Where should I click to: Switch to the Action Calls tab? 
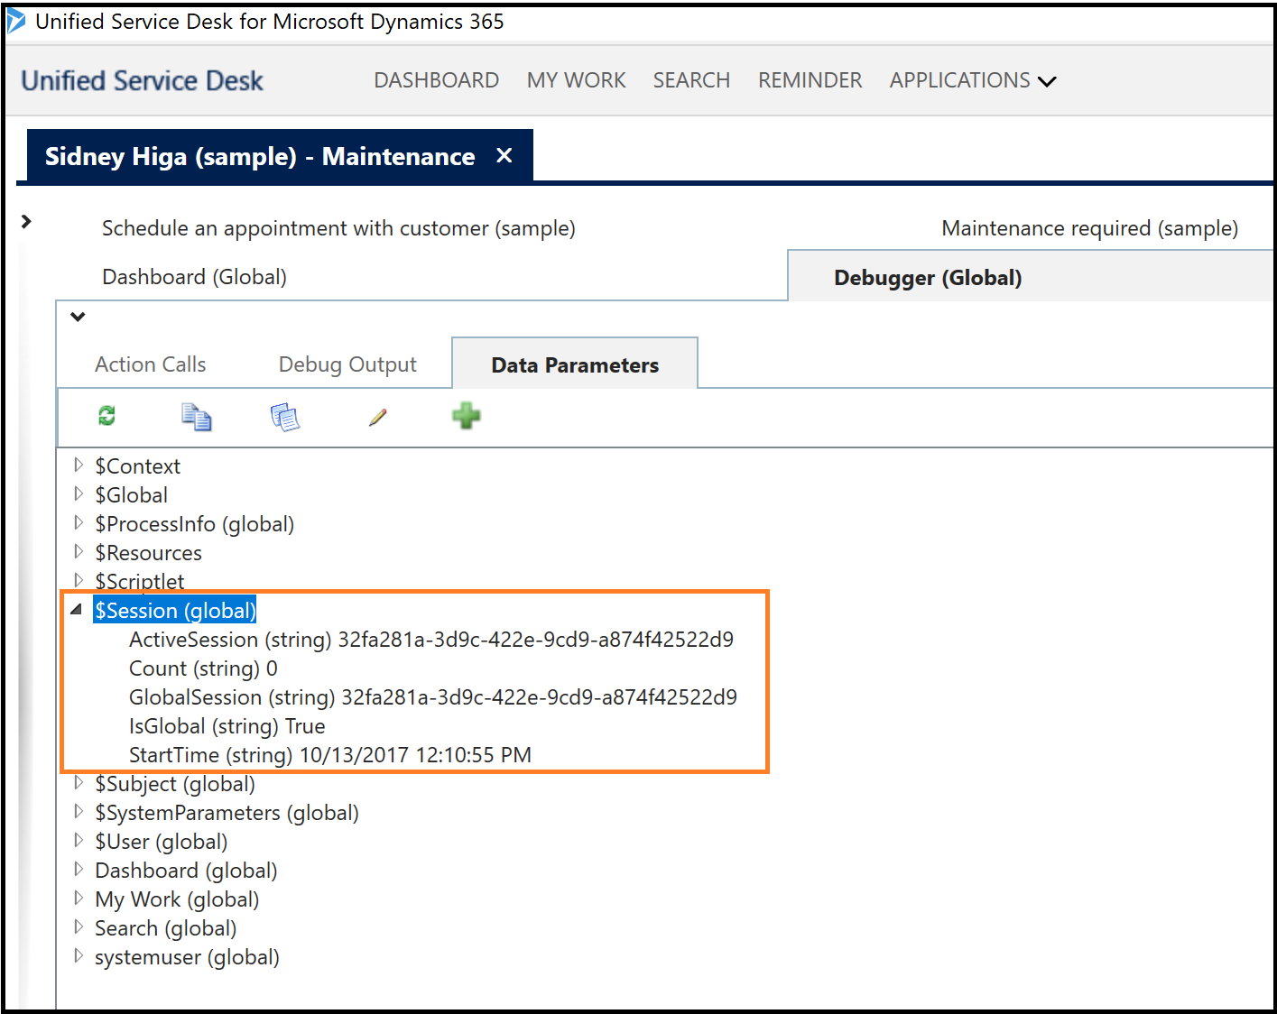tap(151, 364)
